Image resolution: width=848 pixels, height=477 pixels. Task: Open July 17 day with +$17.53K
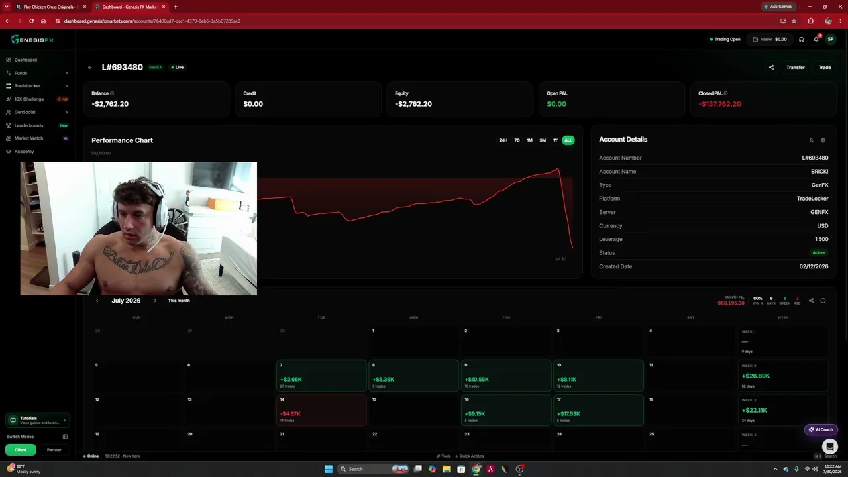point(598,410)
